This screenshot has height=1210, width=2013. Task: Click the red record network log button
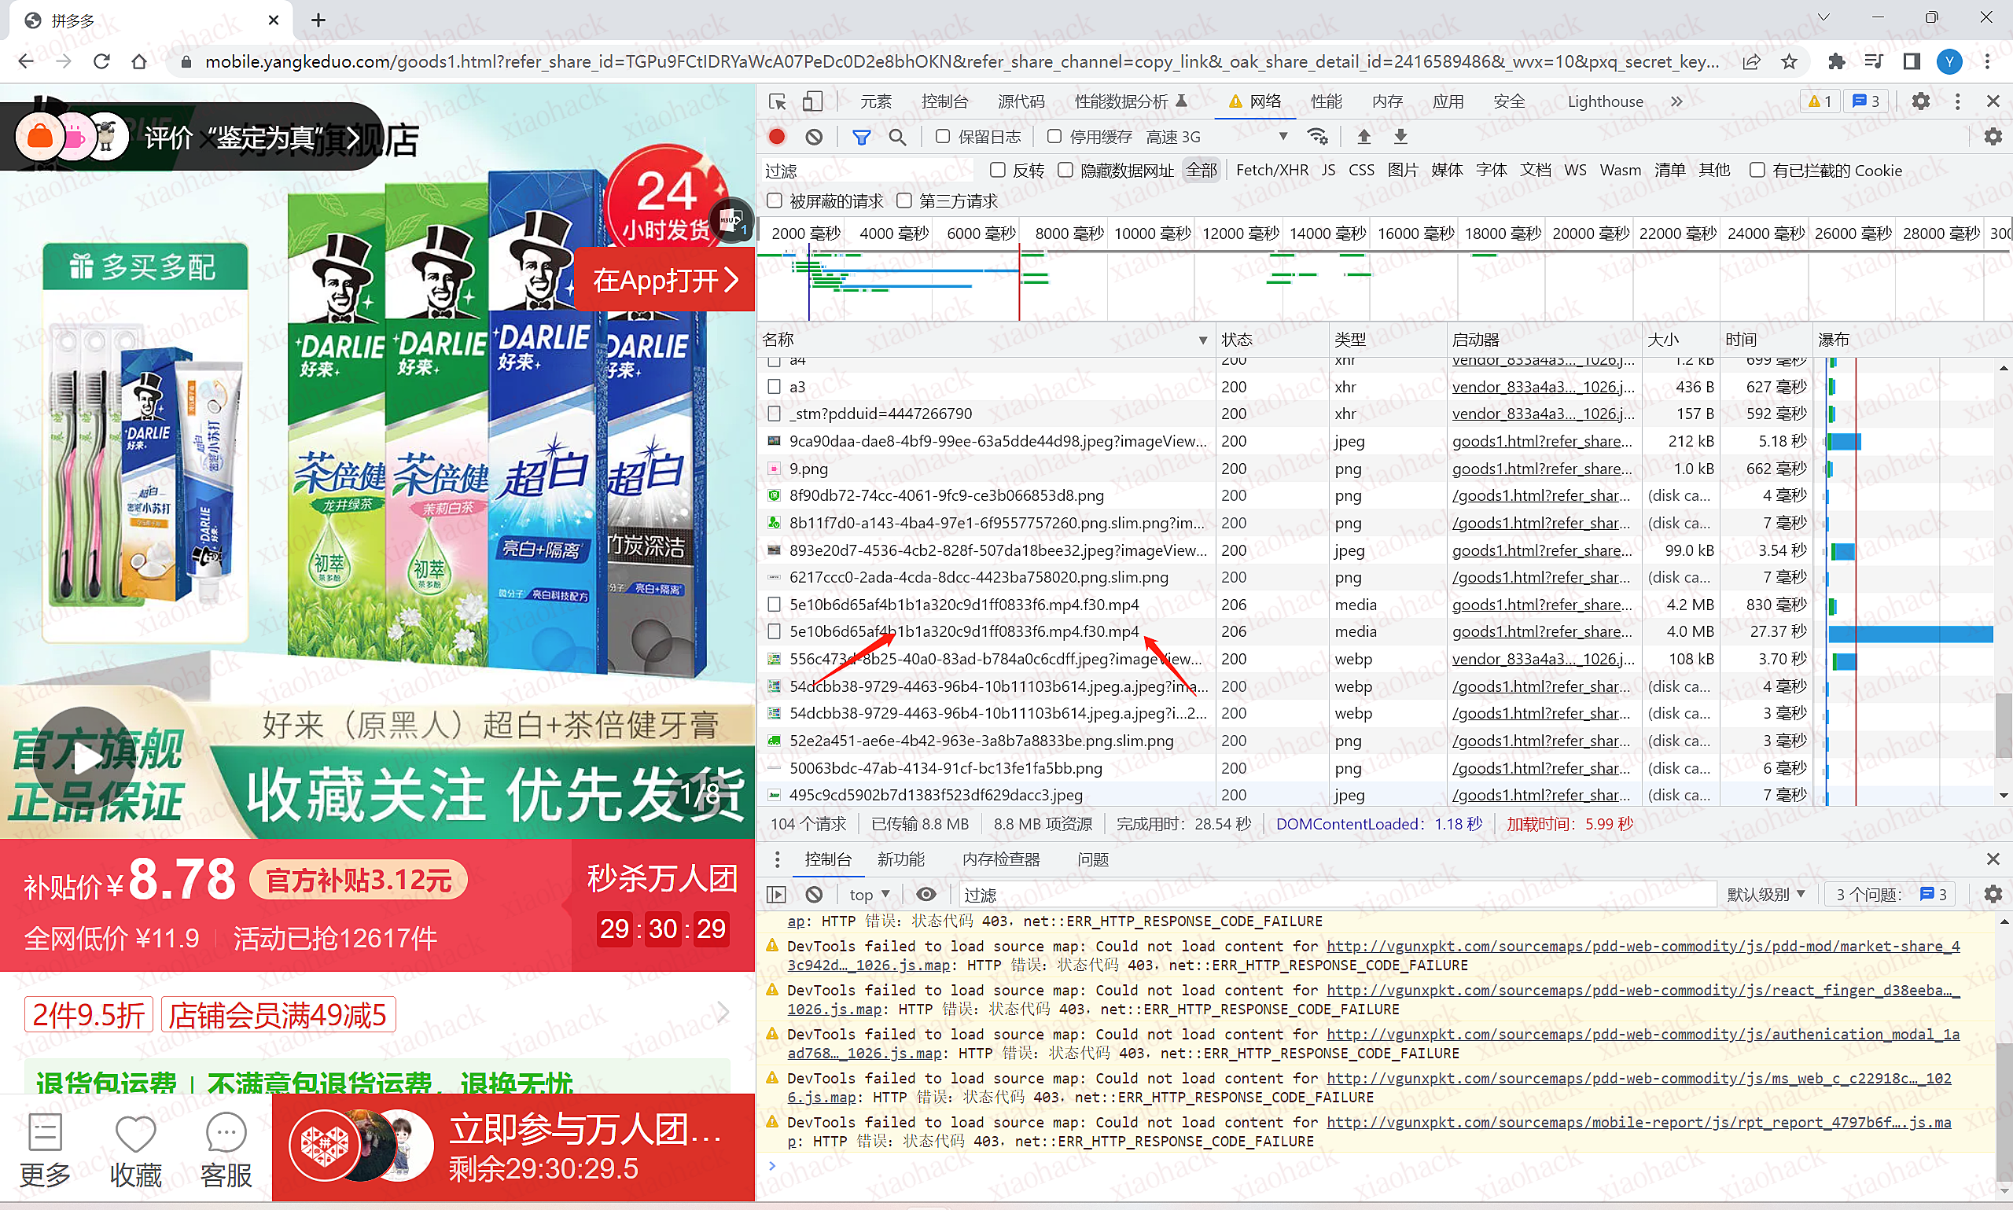pyautogui.click(x=776, y=137)
